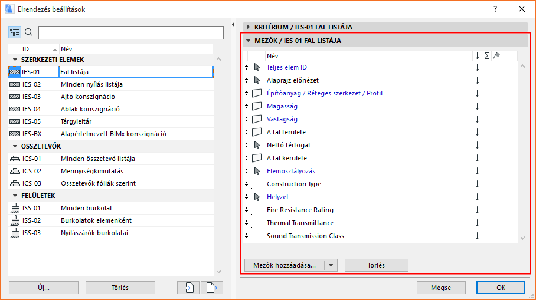Click the Mégse button
This screenshot has height=300, width=536.
point(441,288)
